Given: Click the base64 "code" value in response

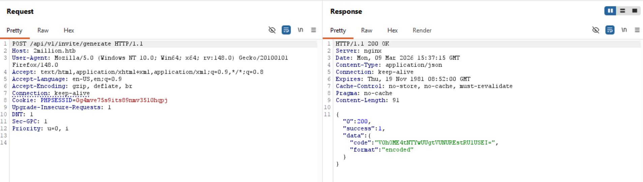Looking at the screenshot, I should (x=435, y=143).
